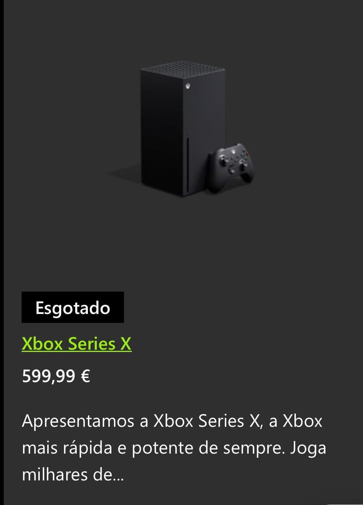Click the controller's left thumbstick
Viewport: 363px width, 505px height.
tap(224, 161)
